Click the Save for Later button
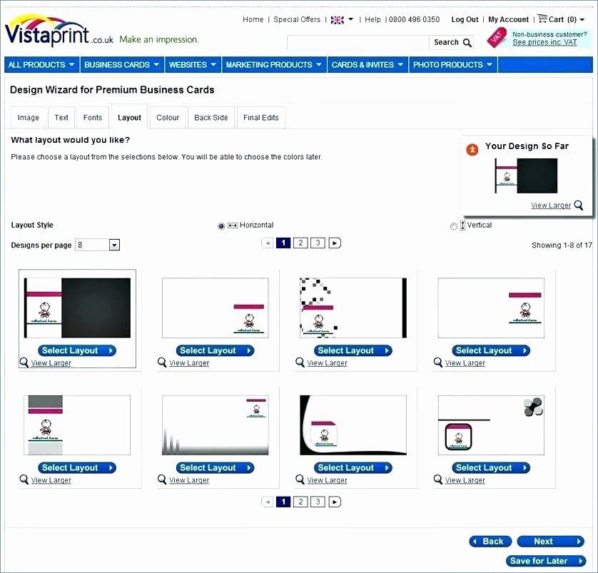 [x=545, y=561]
